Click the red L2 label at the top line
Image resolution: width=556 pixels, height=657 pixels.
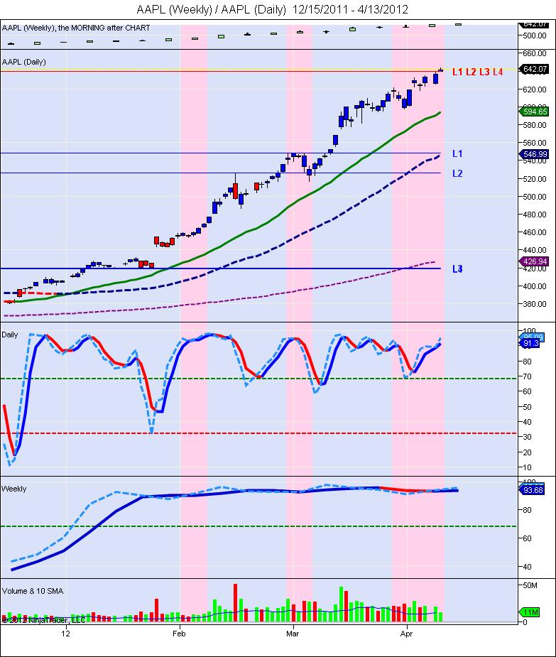471,72
